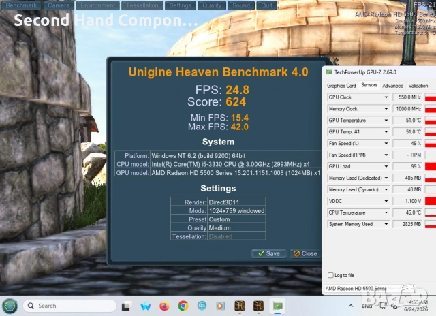Switch to Advanced tab in GPU-Z
Viewport: 436px width, 316px height.
tap(392, 86)
